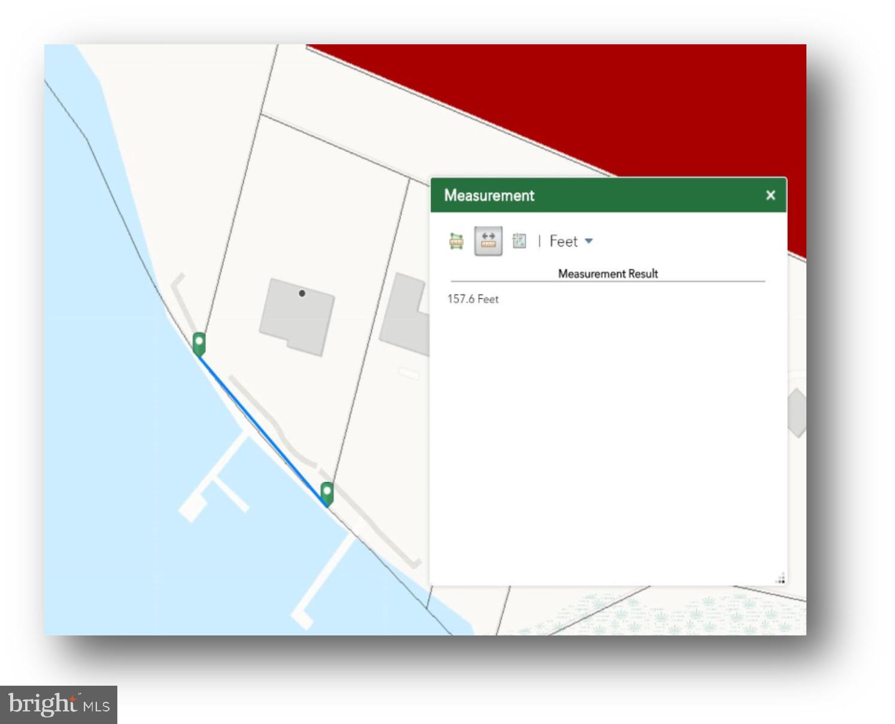Click the bright MLS logo
The height and width of the screenshot is (724, 895).
click(59, 704)
